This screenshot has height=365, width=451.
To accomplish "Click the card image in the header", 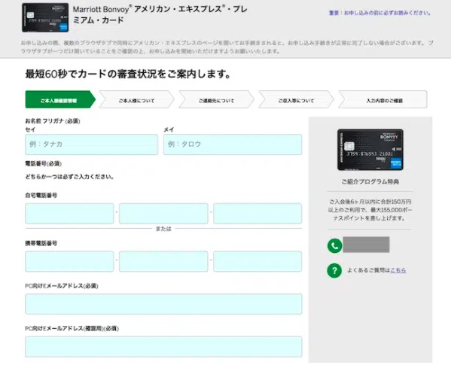I will tap(45, 17).
